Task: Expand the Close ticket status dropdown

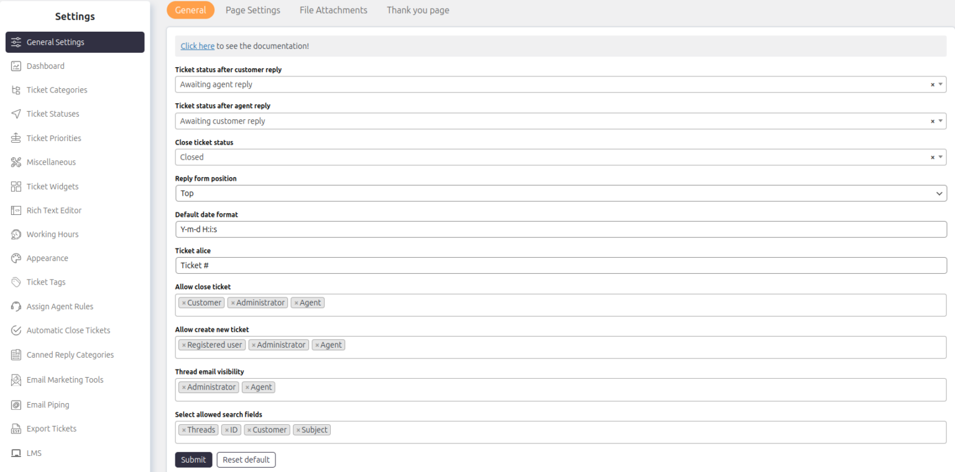Action: click(x=941, y=157)
